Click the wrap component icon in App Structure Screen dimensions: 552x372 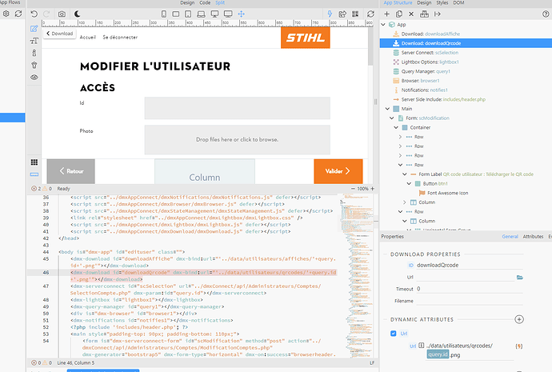point(424,14)
